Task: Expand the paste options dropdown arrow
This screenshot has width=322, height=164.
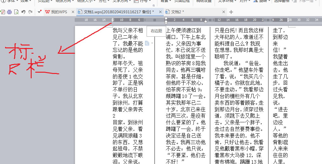Action: tap(152, 43)
